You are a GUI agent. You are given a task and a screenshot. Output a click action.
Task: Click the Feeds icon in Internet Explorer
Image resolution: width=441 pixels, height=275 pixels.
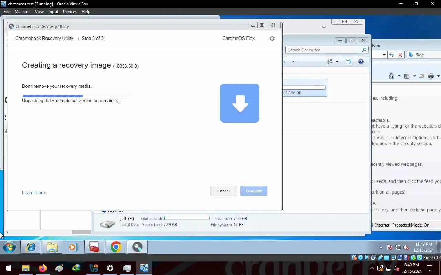[x=407, y=76]
